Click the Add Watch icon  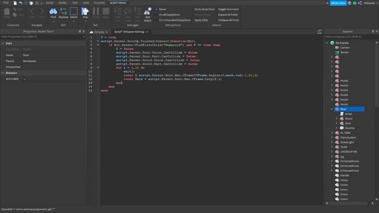(x=147, y=11)
